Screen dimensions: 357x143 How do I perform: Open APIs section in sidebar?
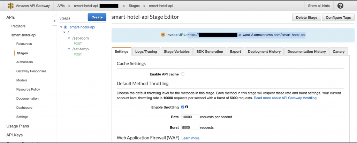(10, 17)
